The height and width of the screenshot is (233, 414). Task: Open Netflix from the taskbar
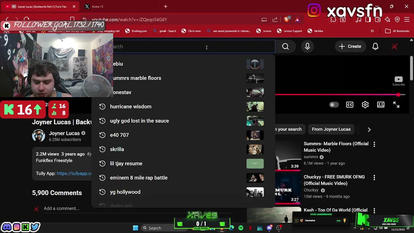[250, 228]
